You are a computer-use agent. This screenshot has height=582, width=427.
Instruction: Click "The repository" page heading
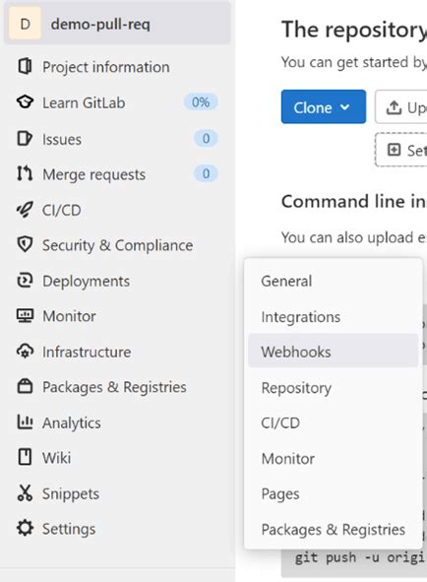click(x=354, y=30)
